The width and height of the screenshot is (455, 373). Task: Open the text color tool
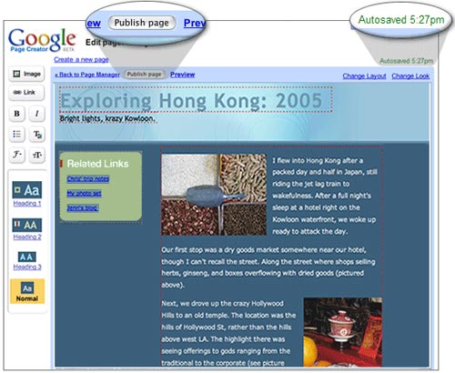tap(37, 135)
